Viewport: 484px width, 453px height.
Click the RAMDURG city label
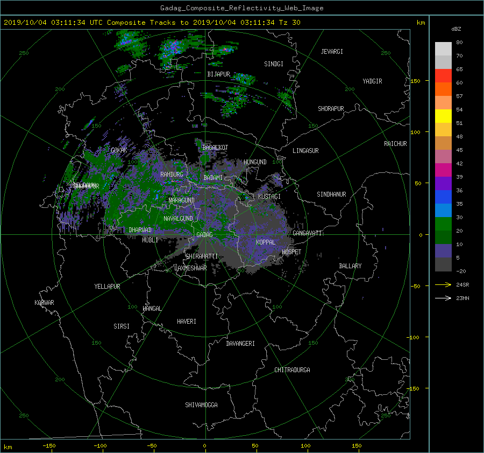pyautogui.click(x=172, y=175)
